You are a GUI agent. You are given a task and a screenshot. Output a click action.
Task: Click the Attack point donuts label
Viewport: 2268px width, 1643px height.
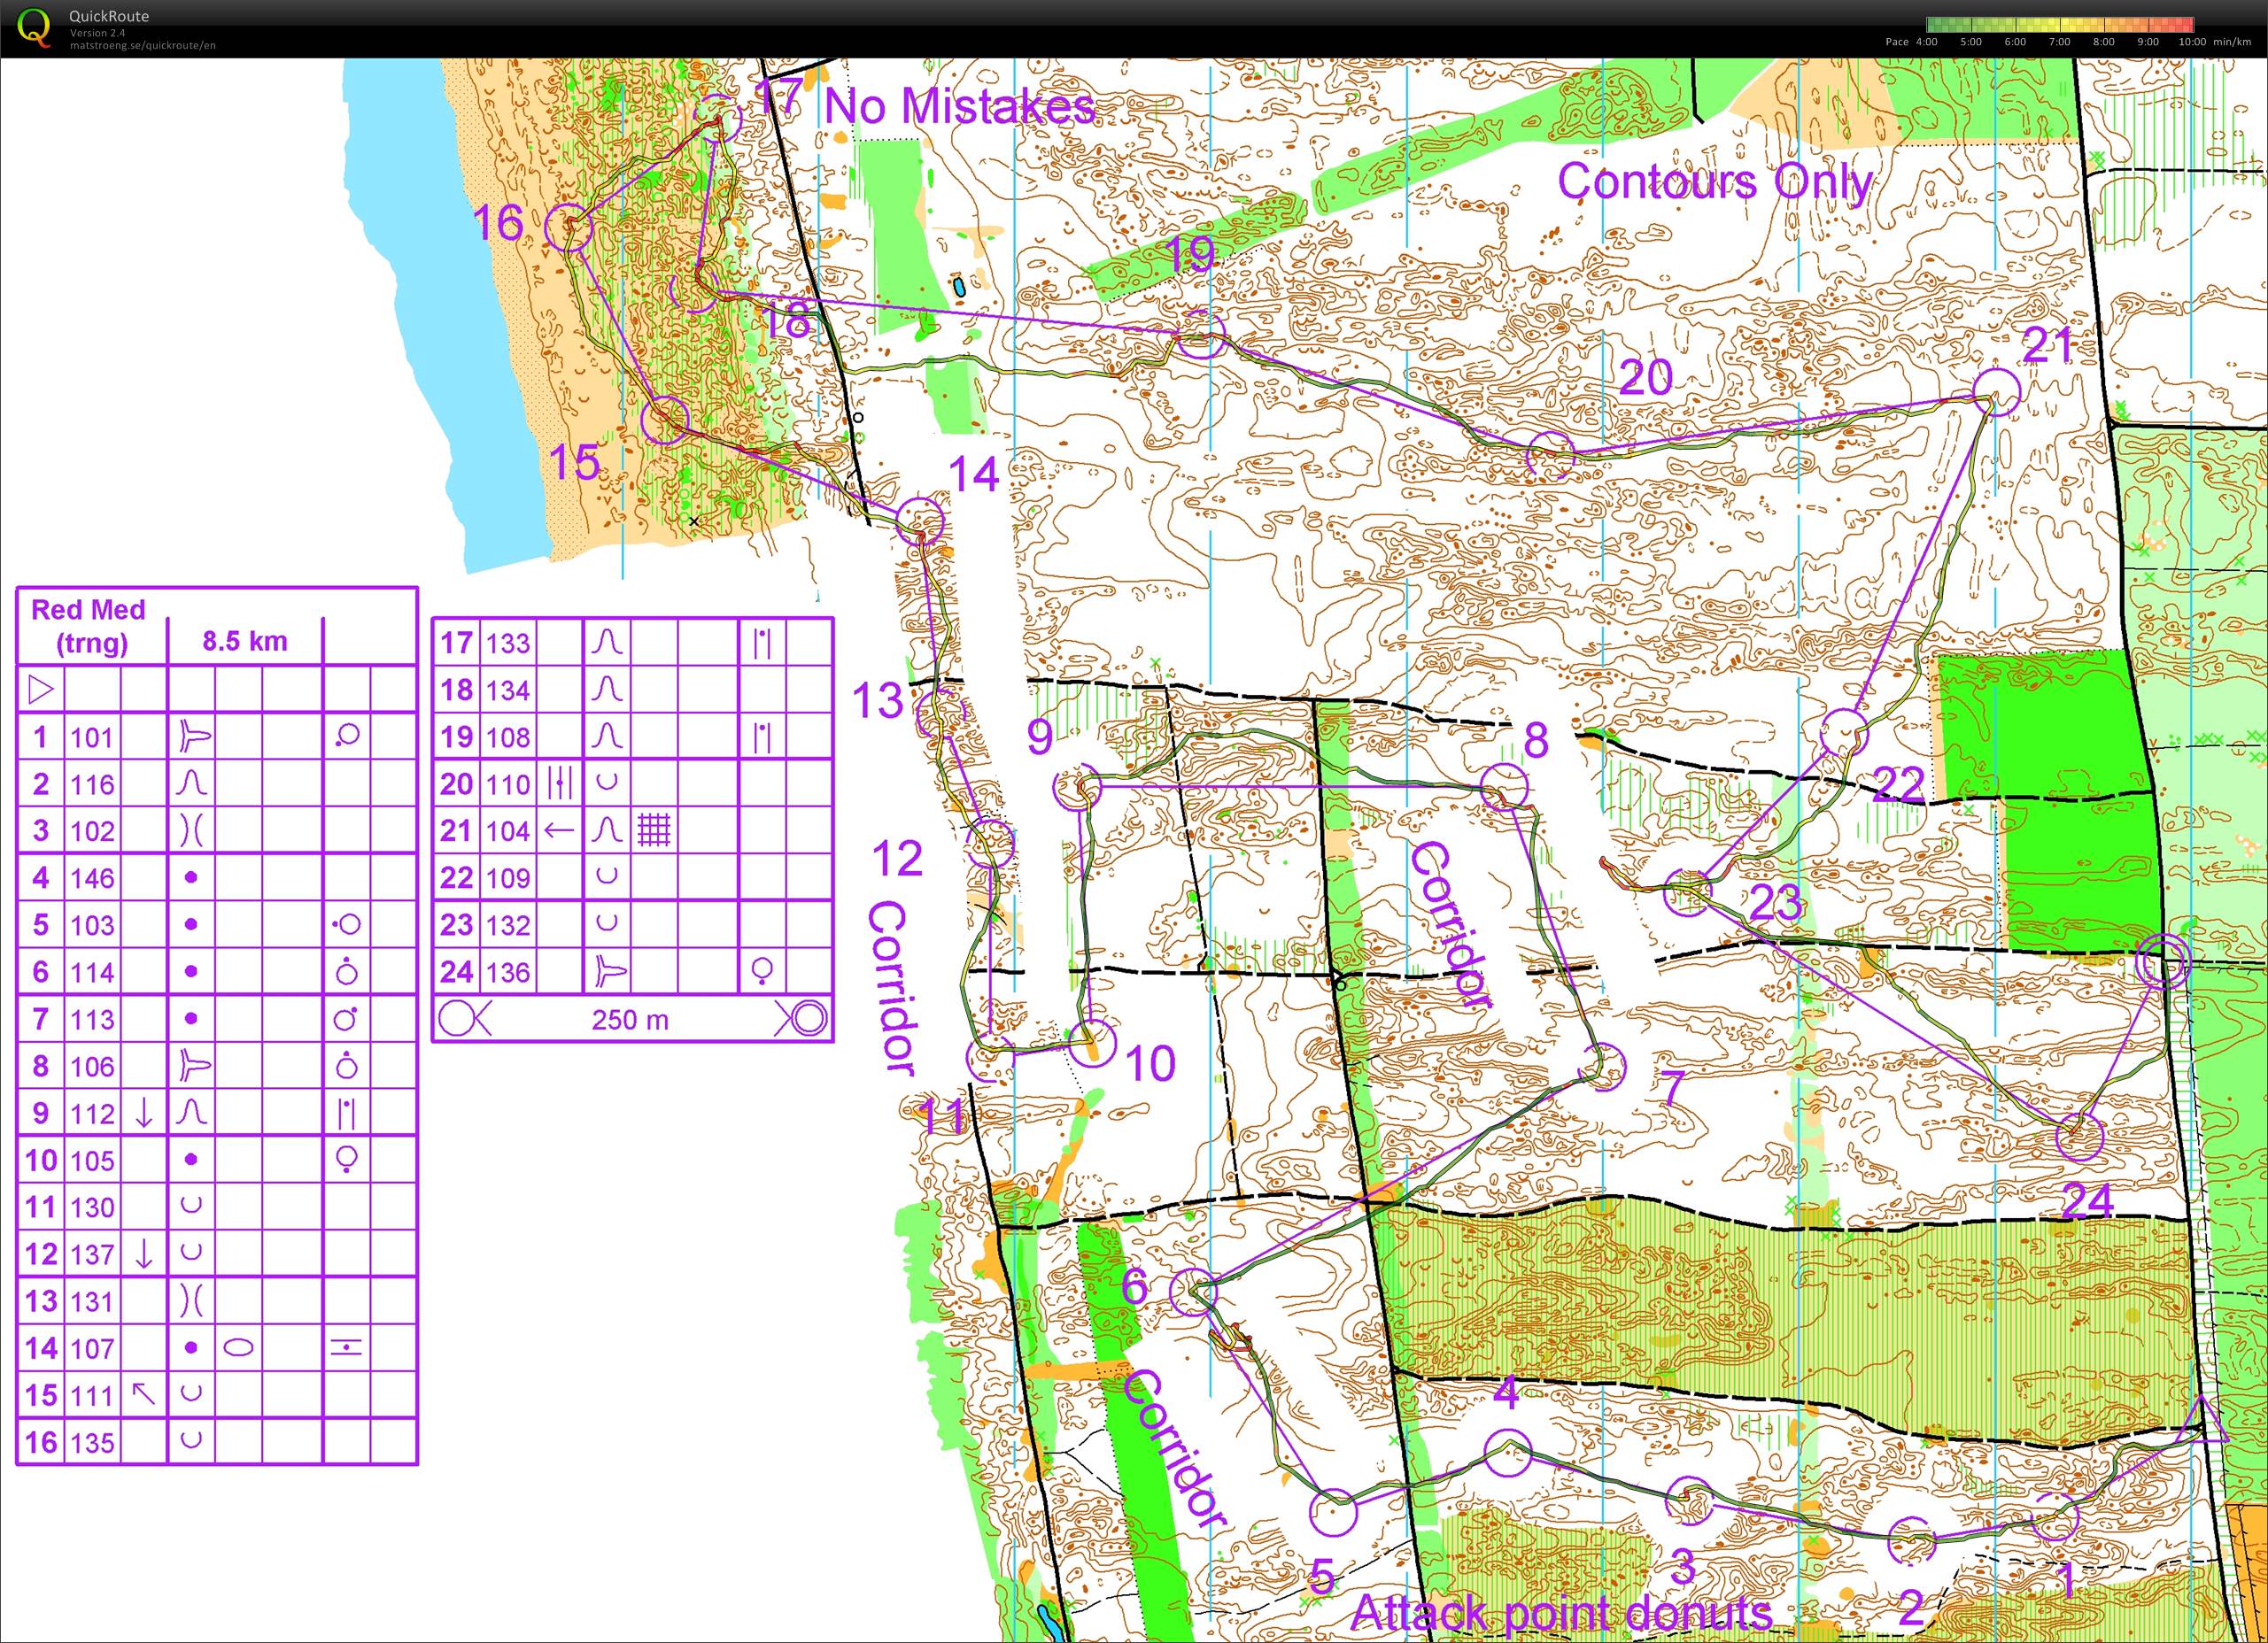[x=1561, y=1612]
